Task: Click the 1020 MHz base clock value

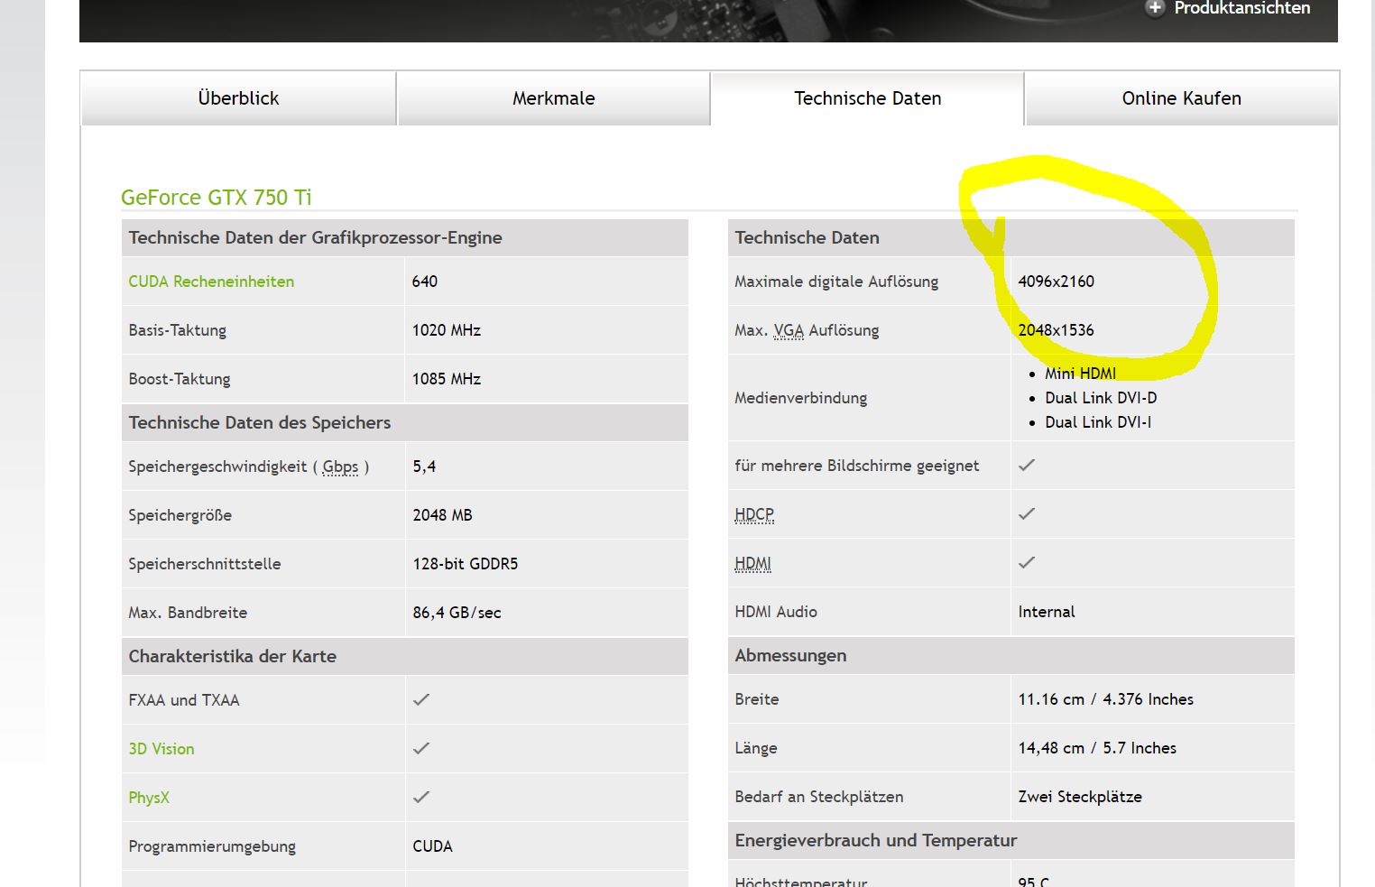Action: coord(447,330)
